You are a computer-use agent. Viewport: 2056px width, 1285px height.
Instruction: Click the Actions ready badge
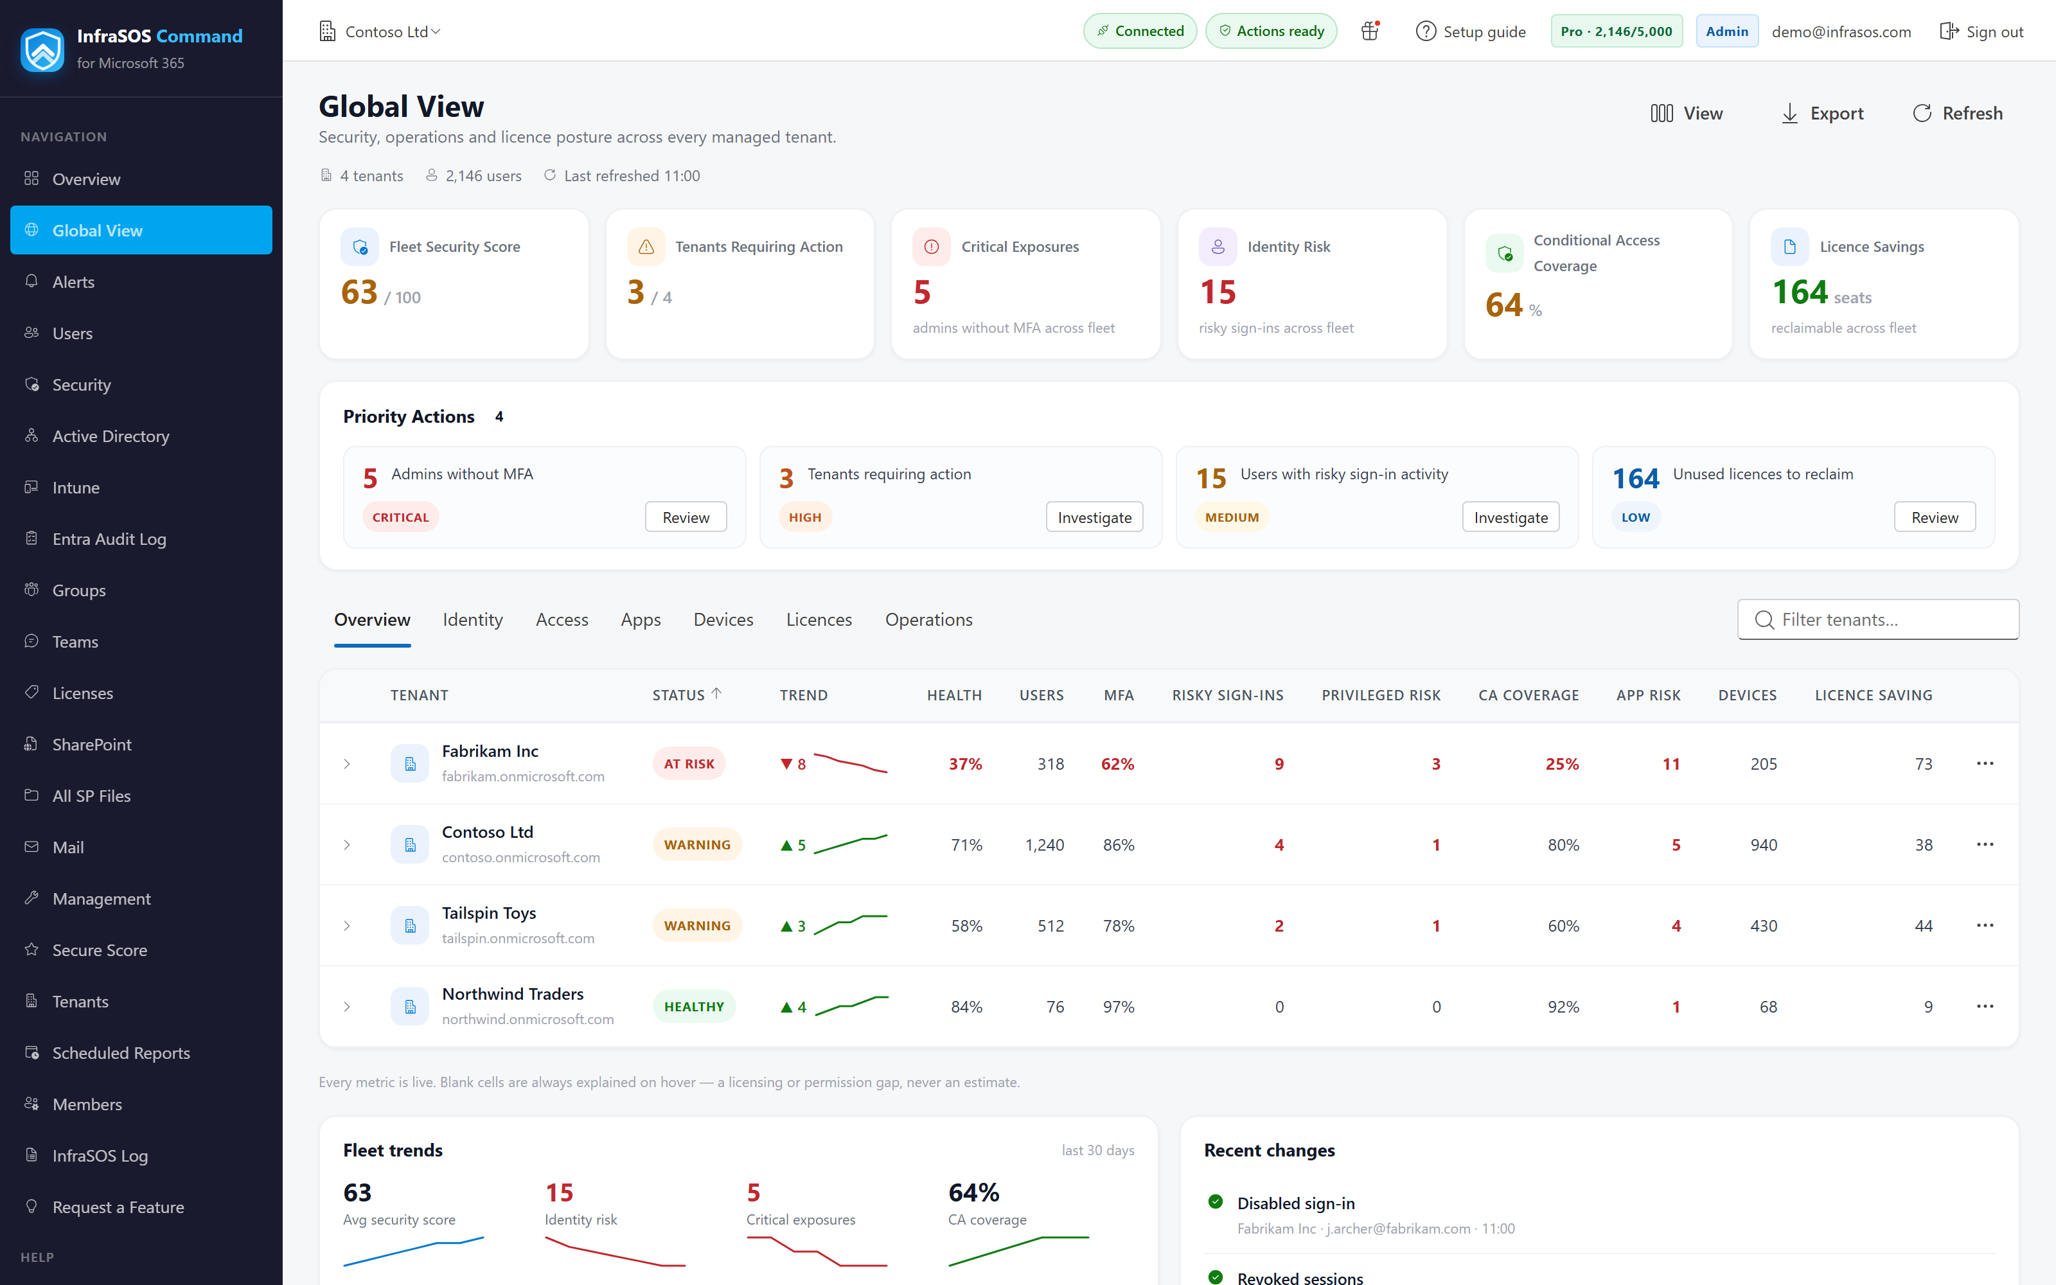pos(1271,31)
